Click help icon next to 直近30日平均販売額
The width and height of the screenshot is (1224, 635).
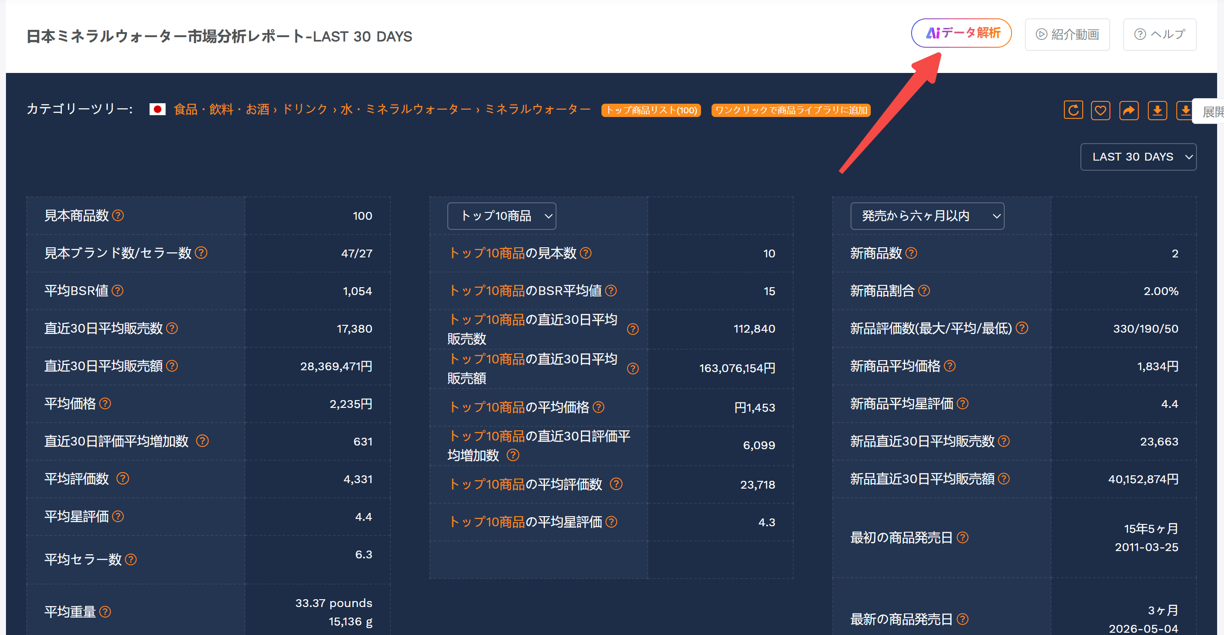click(x=172, y=366)
